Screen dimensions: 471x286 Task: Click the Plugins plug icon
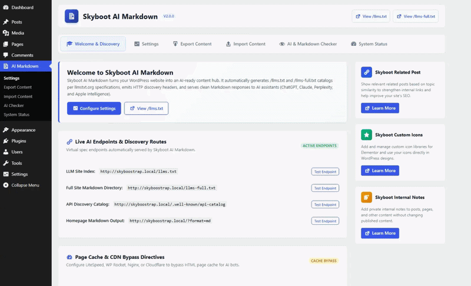pos(6,141)
